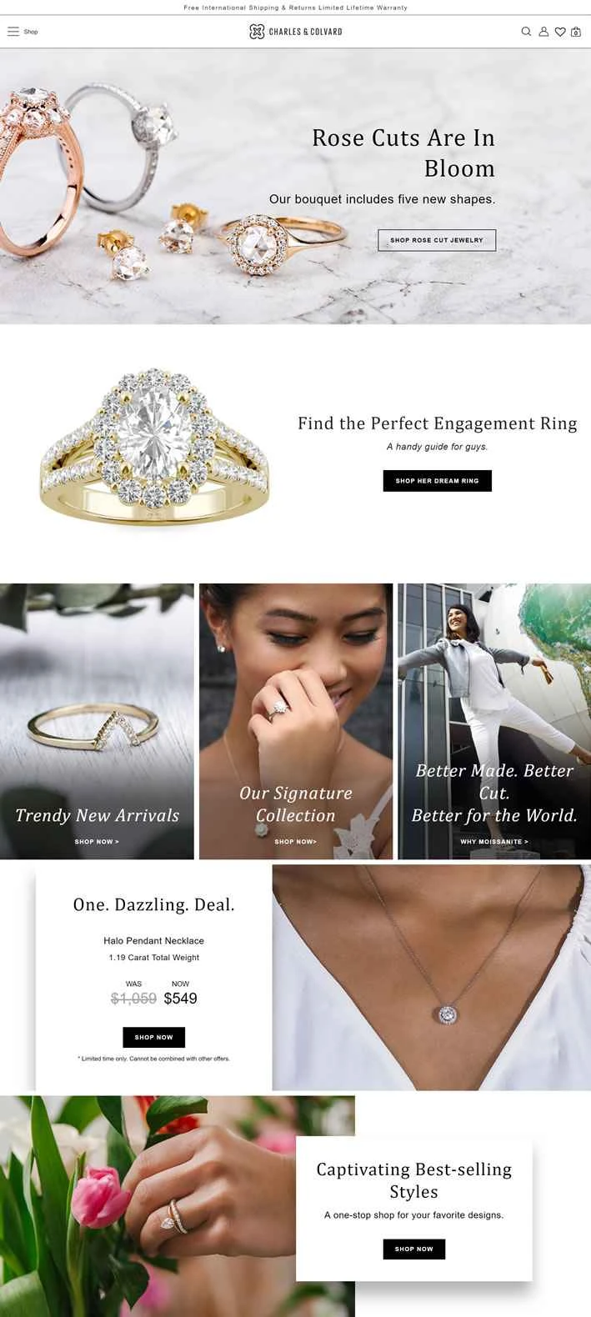Click the Charles & Colvard logo

(x=295, y=32)
